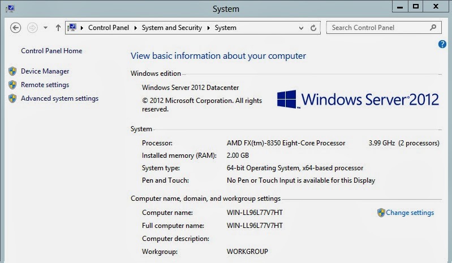Screen dimensions: 452x263
Task: Click the Remote settings shield icon
Action: [x=12, y=85]
